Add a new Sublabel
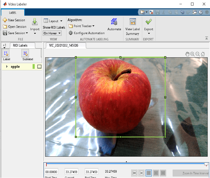Viewport: 210px width, 178px height. 25,53
